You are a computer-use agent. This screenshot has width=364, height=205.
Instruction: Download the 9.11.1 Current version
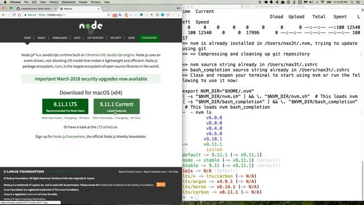point(117,106)
